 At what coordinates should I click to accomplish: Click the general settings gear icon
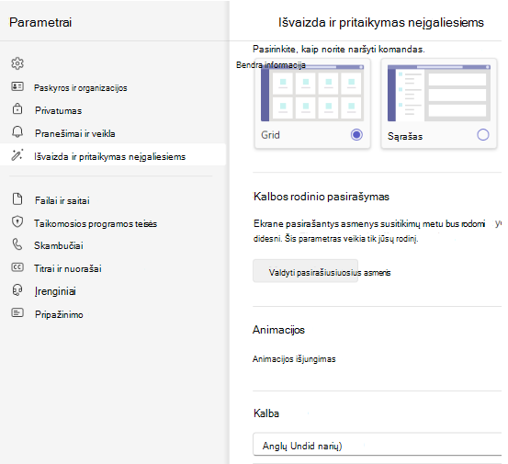(17, 63)
